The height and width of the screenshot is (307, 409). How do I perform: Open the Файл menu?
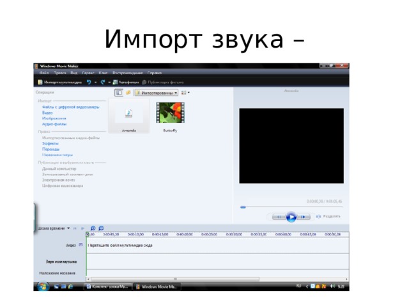(44, 73)
